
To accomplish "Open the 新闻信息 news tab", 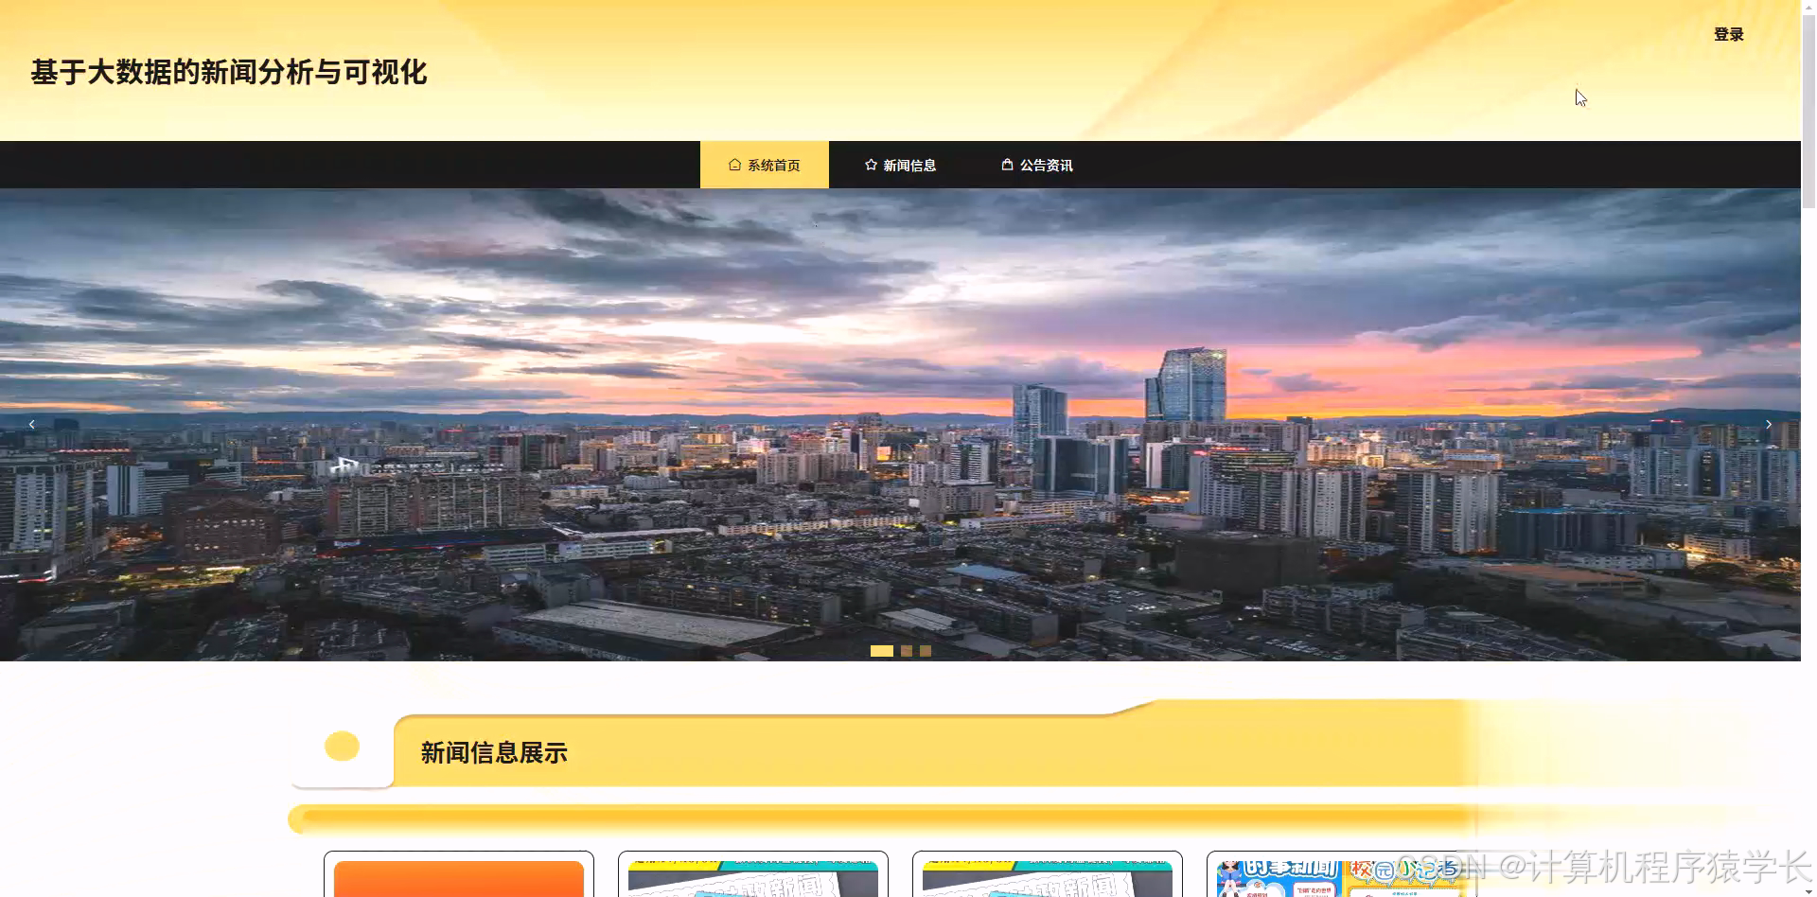I will [900, 165].
